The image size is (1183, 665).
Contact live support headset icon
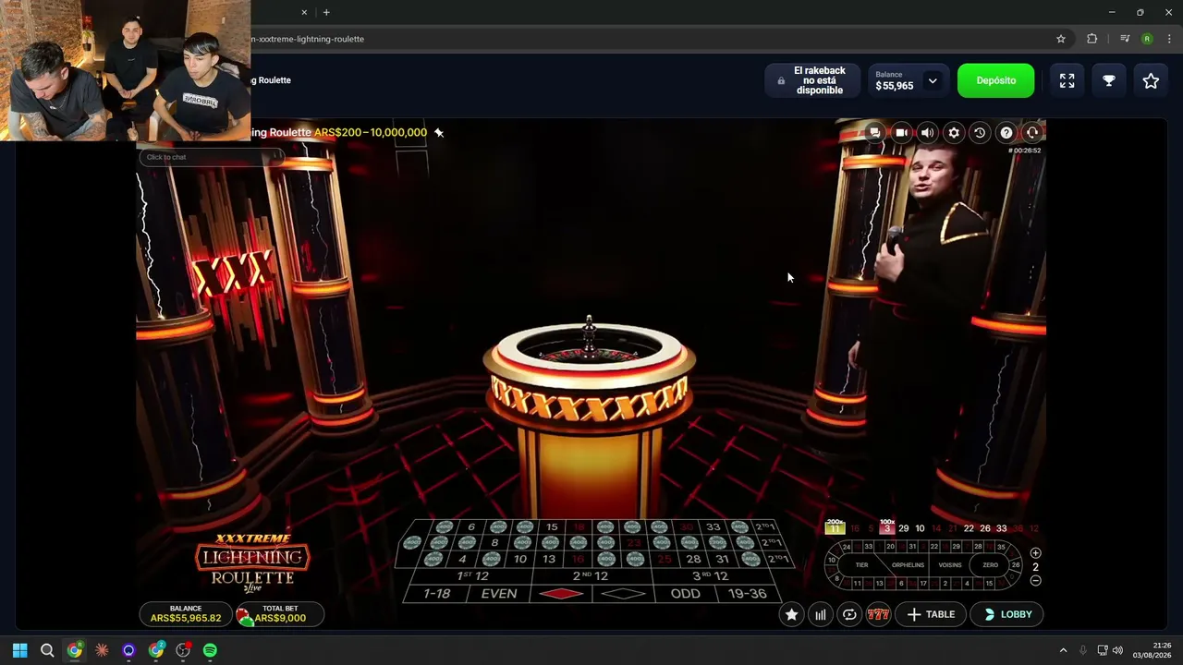click(x=1032, y=133)
